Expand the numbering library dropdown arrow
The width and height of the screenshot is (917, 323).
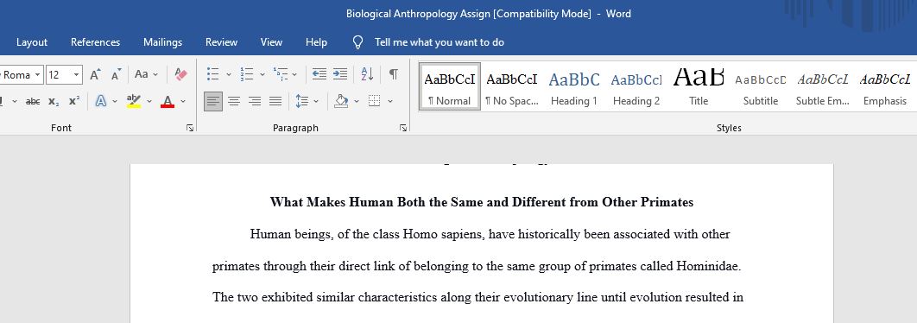pyautogui.click(x=262, y=75)
